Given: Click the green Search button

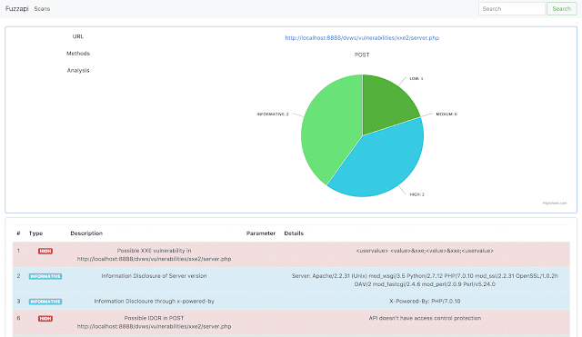Looking at the screenshot, I should [562, 8].
